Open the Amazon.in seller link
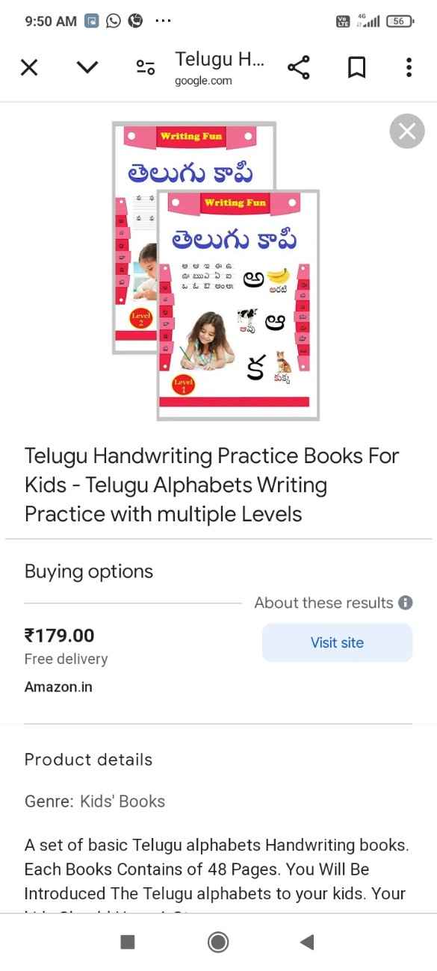The image size is (437, 971). 58,686
